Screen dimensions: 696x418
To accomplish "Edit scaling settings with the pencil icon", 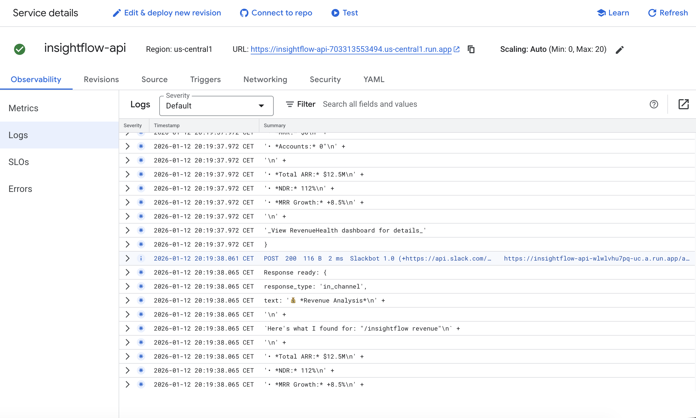I will (x=620, y=50).
